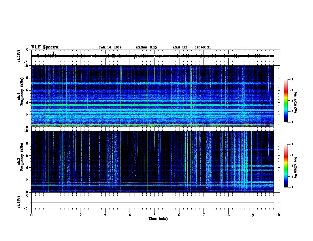This screenshot has width=313, height=241.
Task: Click inside the ch.1 spectrogram panel
Action: (x=153, y=96)
